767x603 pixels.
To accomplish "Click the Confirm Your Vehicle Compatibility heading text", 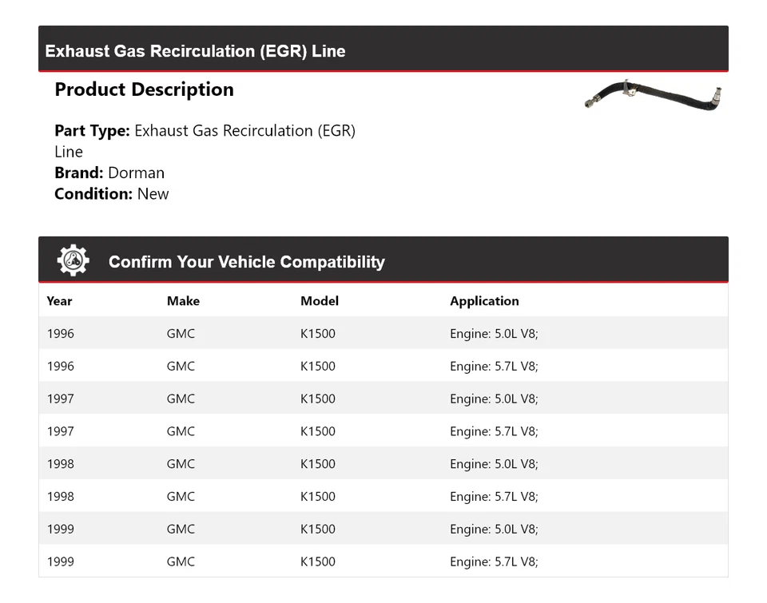I will point(246,262).
